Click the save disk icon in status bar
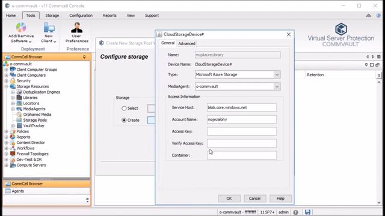This screenshot has height=216, width=385. point(307,212)
